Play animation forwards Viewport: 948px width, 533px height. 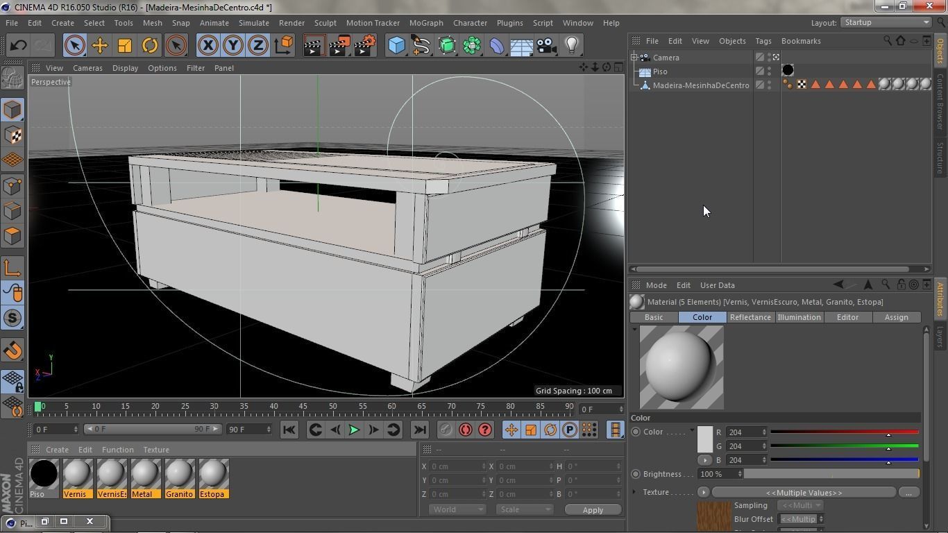pyautogui.click(x=354, y=430)
